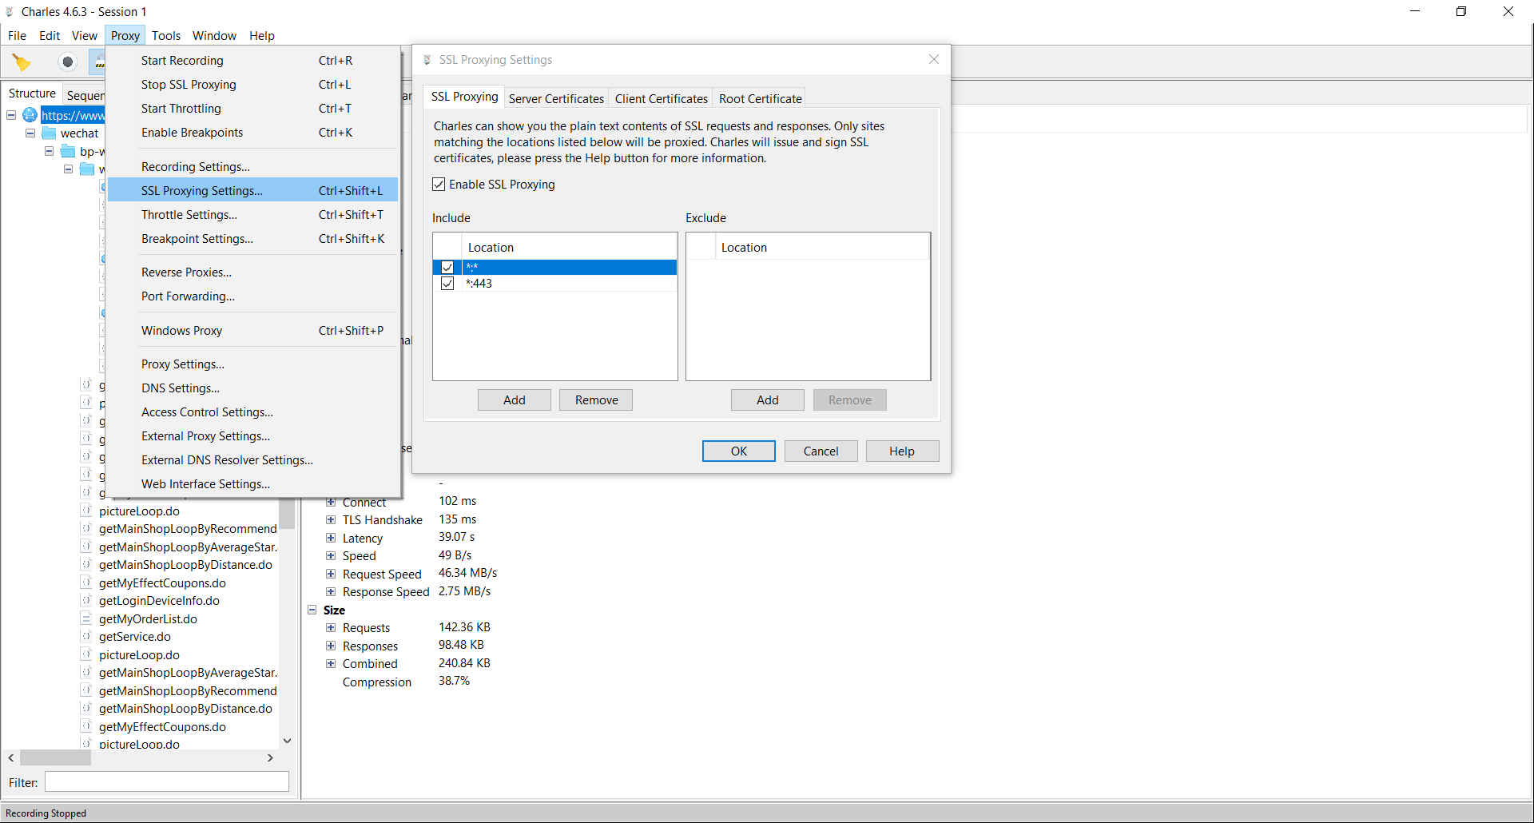Expand the Response Speed row
Screen dimensions: 1534x823
[x=331, y=592]
